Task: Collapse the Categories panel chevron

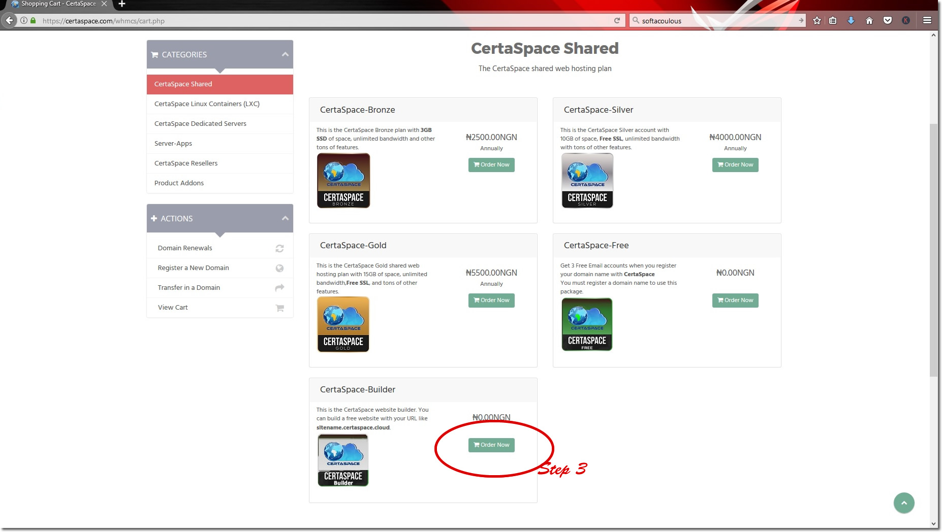Action: click(285, 54)
